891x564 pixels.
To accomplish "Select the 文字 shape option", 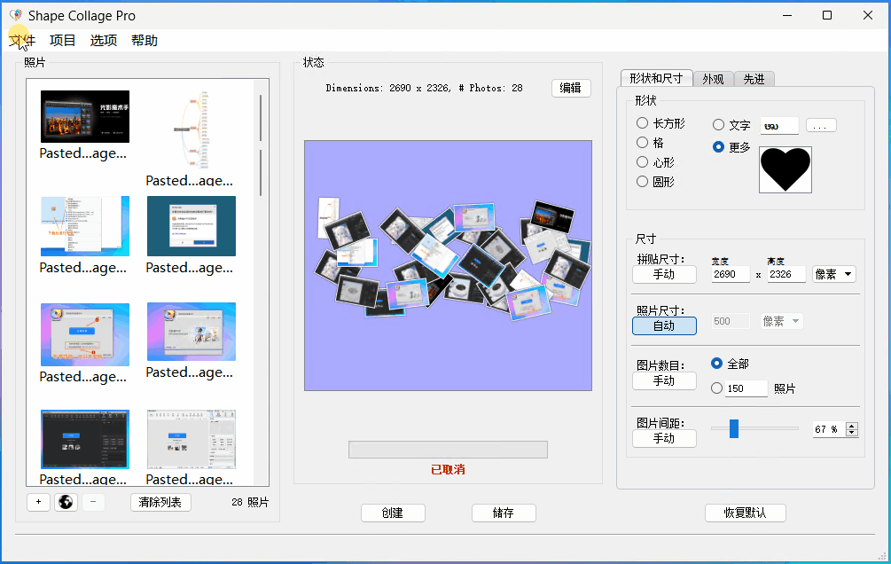I will [718, 124].
